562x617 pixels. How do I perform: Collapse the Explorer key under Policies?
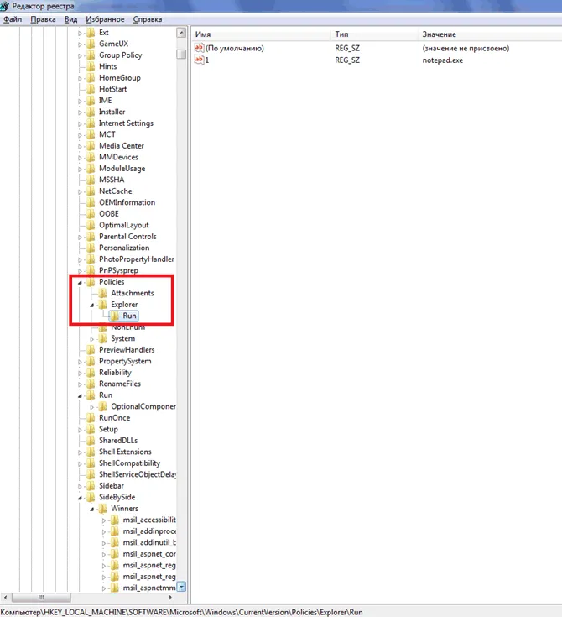[x=91, y=305]
